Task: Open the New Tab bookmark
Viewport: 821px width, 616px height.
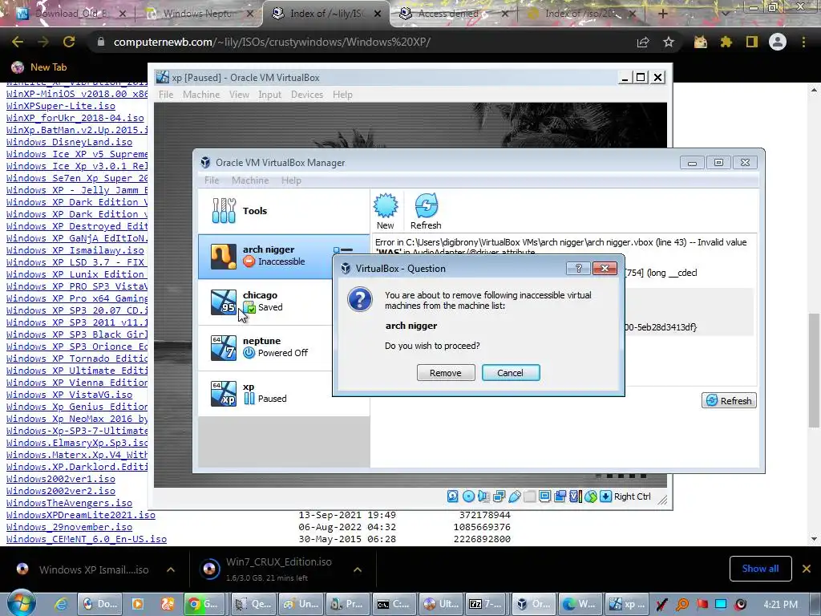Action: pos(39,67)
